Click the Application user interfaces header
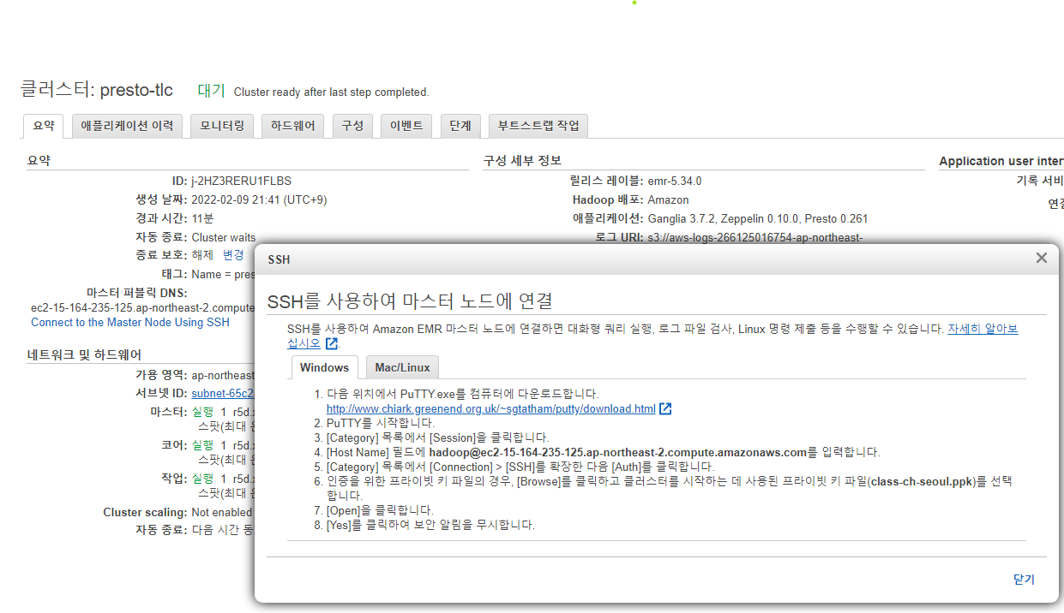The image size is (1064, 613). (1001, 161)
